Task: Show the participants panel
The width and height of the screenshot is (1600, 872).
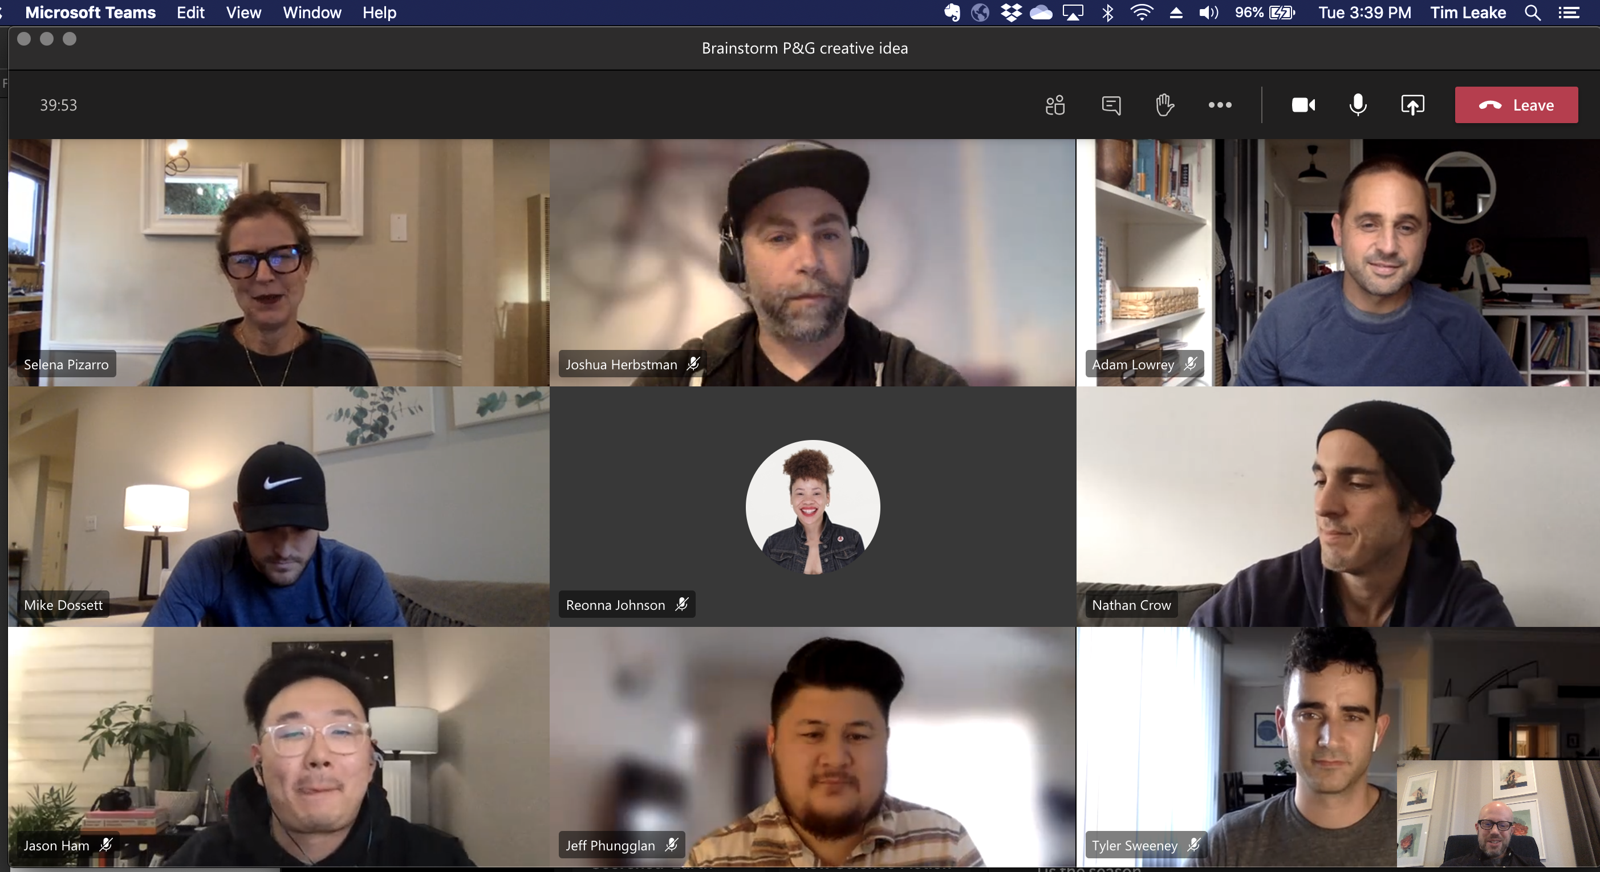Action: 1055,105
